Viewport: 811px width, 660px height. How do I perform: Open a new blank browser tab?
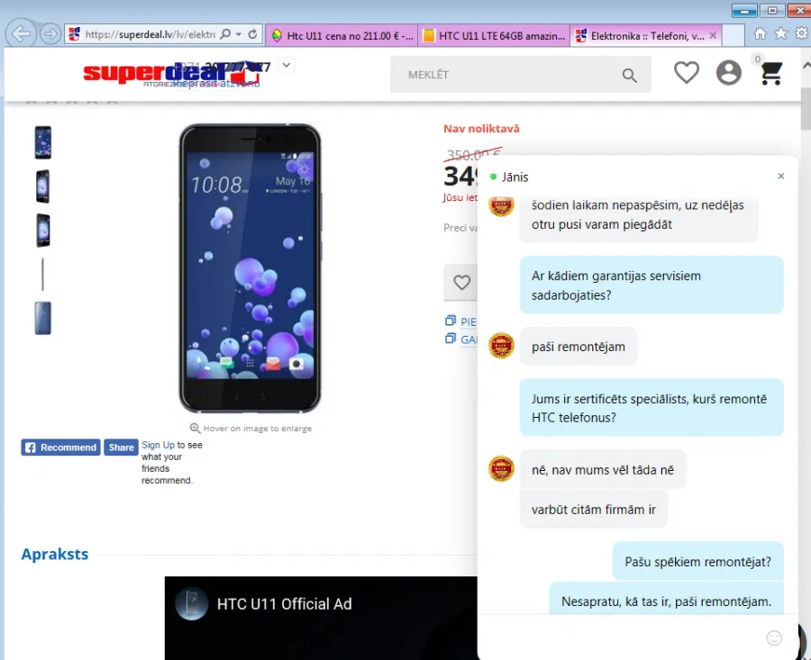pyautogui.click(x=733, y=36)
